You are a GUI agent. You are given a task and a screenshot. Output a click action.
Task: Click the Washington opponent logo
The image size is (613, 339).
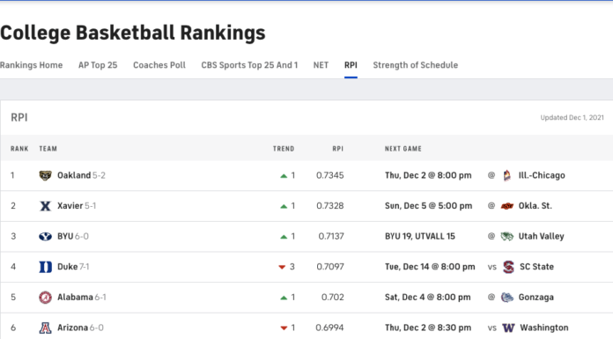[508, 328]
